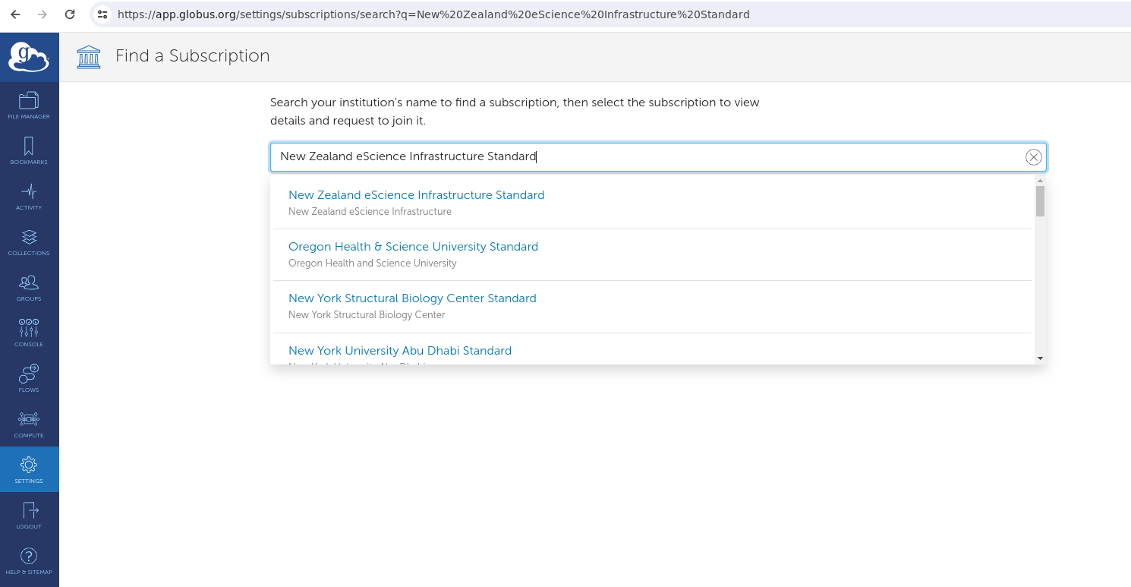Open File Manager in the sidebar
1131x587 pixels.
(x=29, y=105)
